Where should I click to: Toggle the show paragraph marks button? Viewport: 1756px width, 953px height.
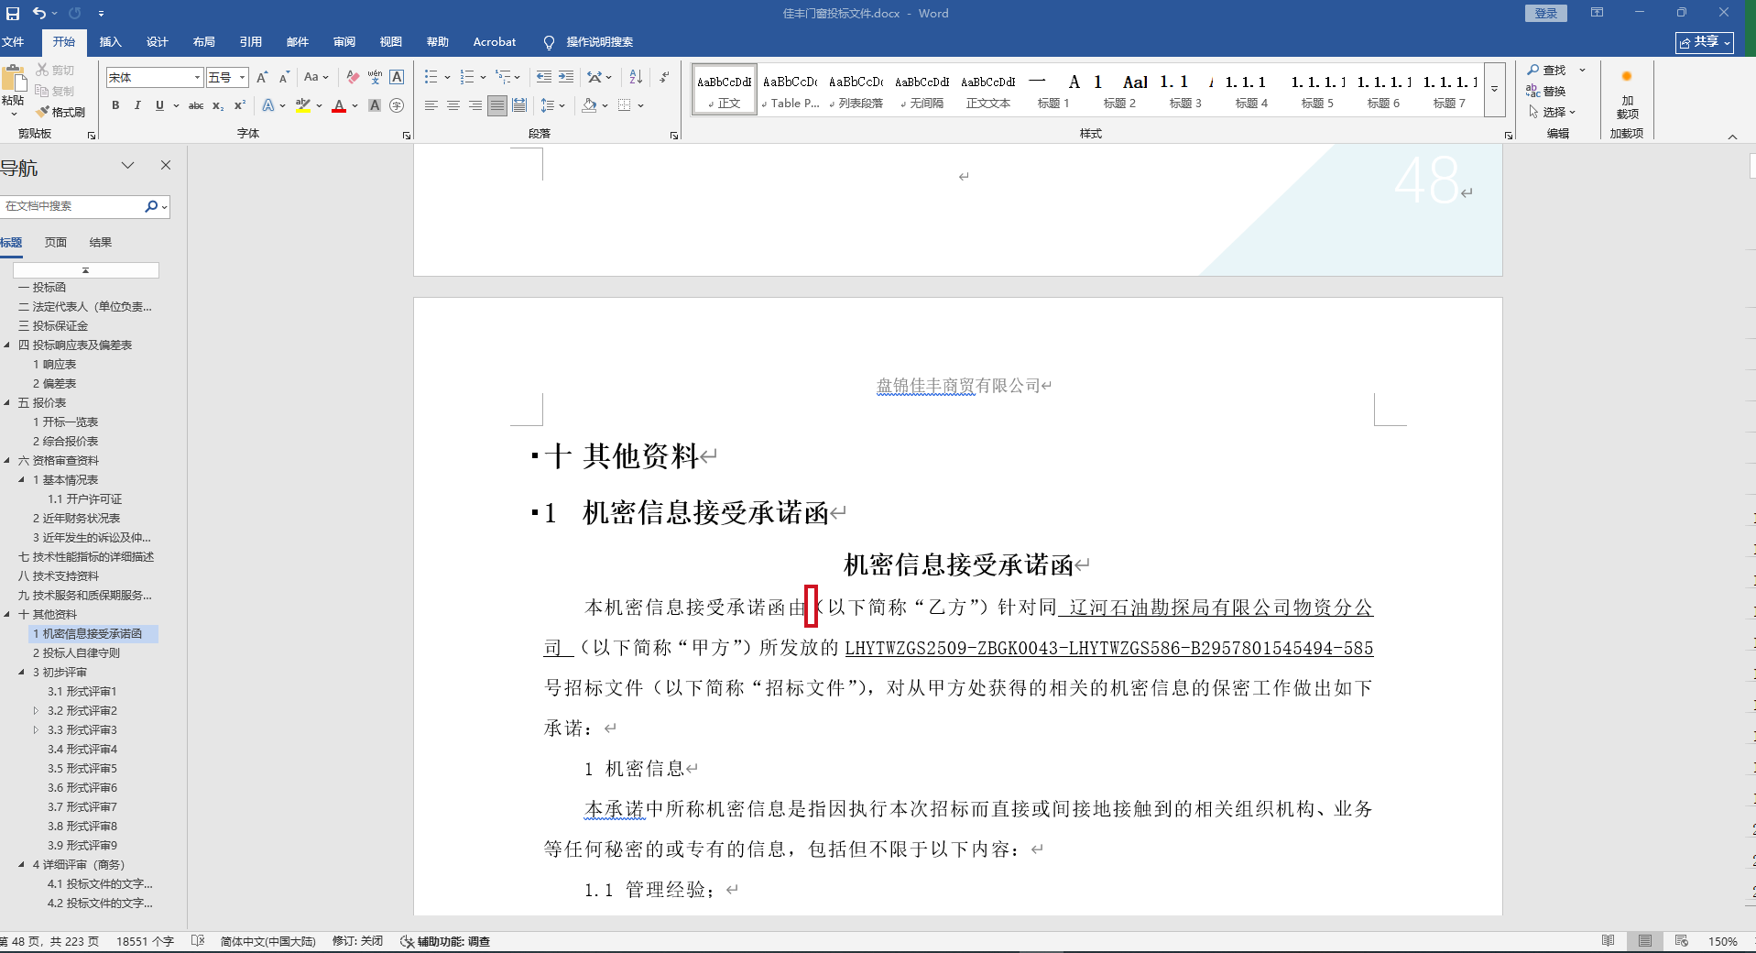pyautogui.click(x=664, y=77)
